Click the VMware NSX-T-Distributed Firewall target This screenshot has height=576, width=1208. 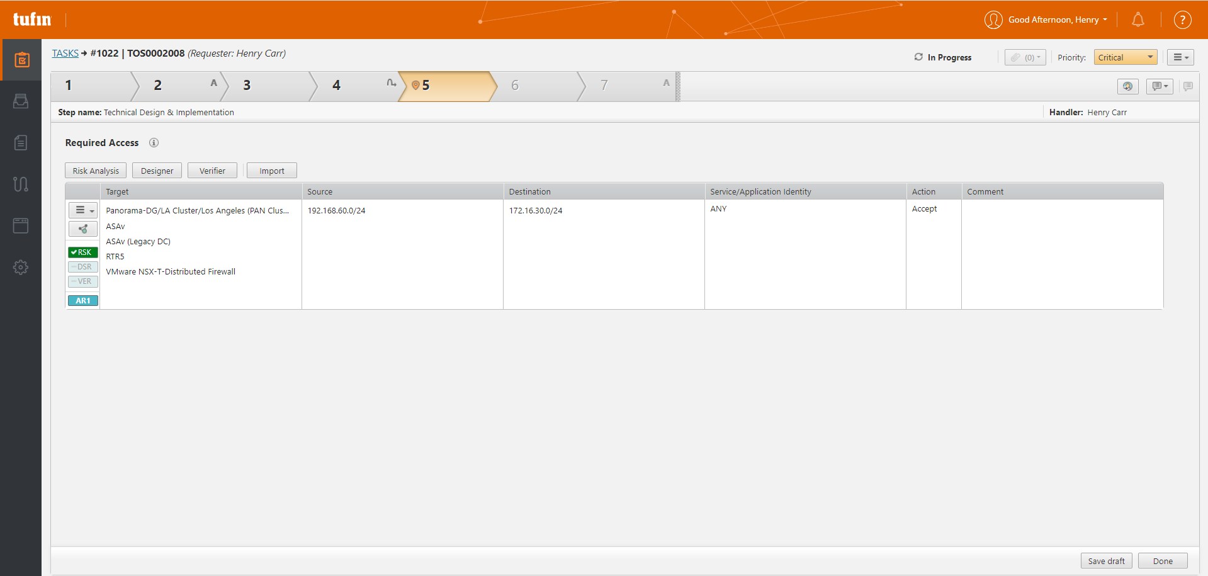[x=171, y=271]
